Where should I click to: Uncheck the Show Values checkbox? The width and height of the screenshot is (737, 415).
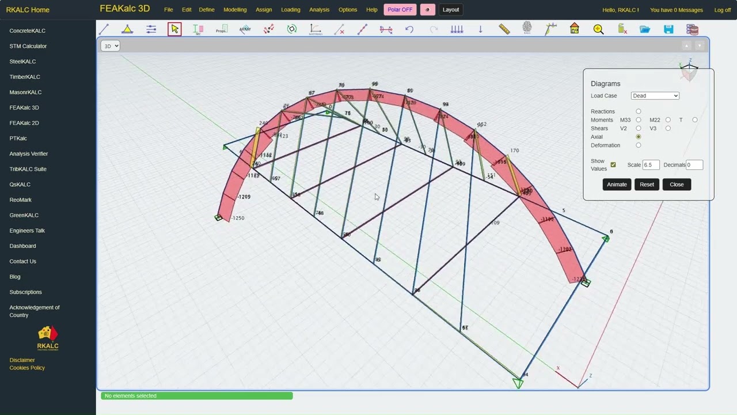(x=613, y=165)
